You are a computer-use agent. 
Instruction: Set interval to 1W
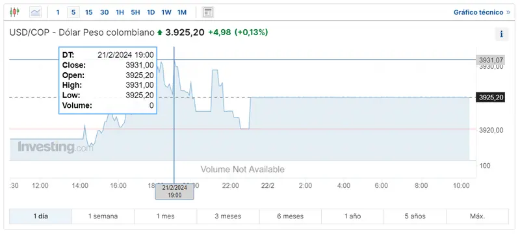(166, 12)
